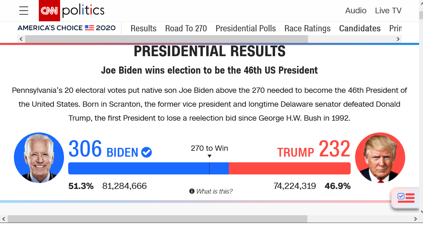Open the Results tab
423x225 pixels.
click(x=143, y=28)
